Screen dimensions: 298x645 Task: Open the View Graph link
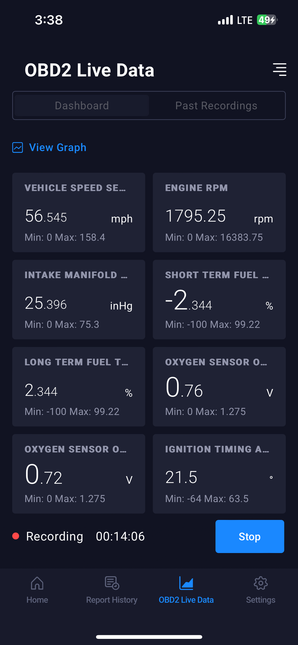(x=58, y=147)
